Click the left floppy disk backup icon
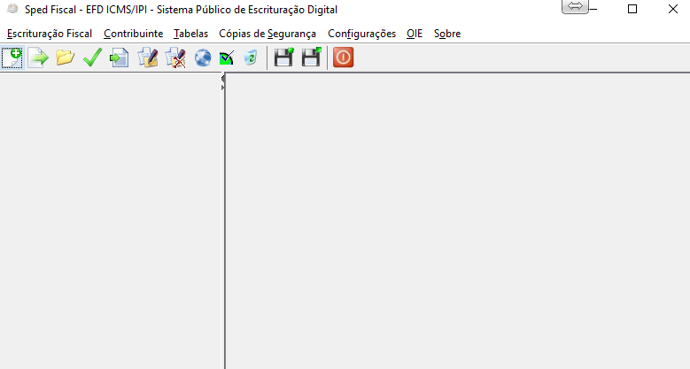Screen dimensions: 690x369 [283, 58]
